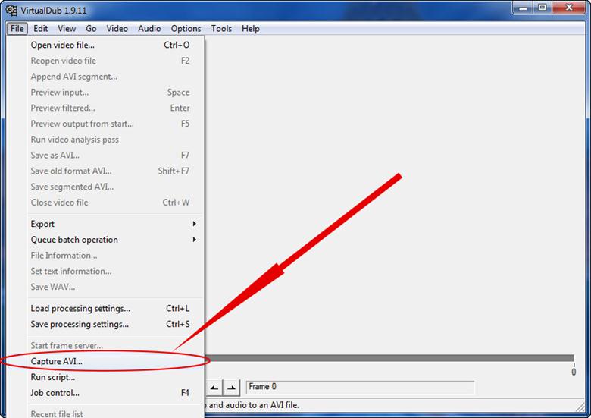Open the Audio menu

[x=149, y=29]
